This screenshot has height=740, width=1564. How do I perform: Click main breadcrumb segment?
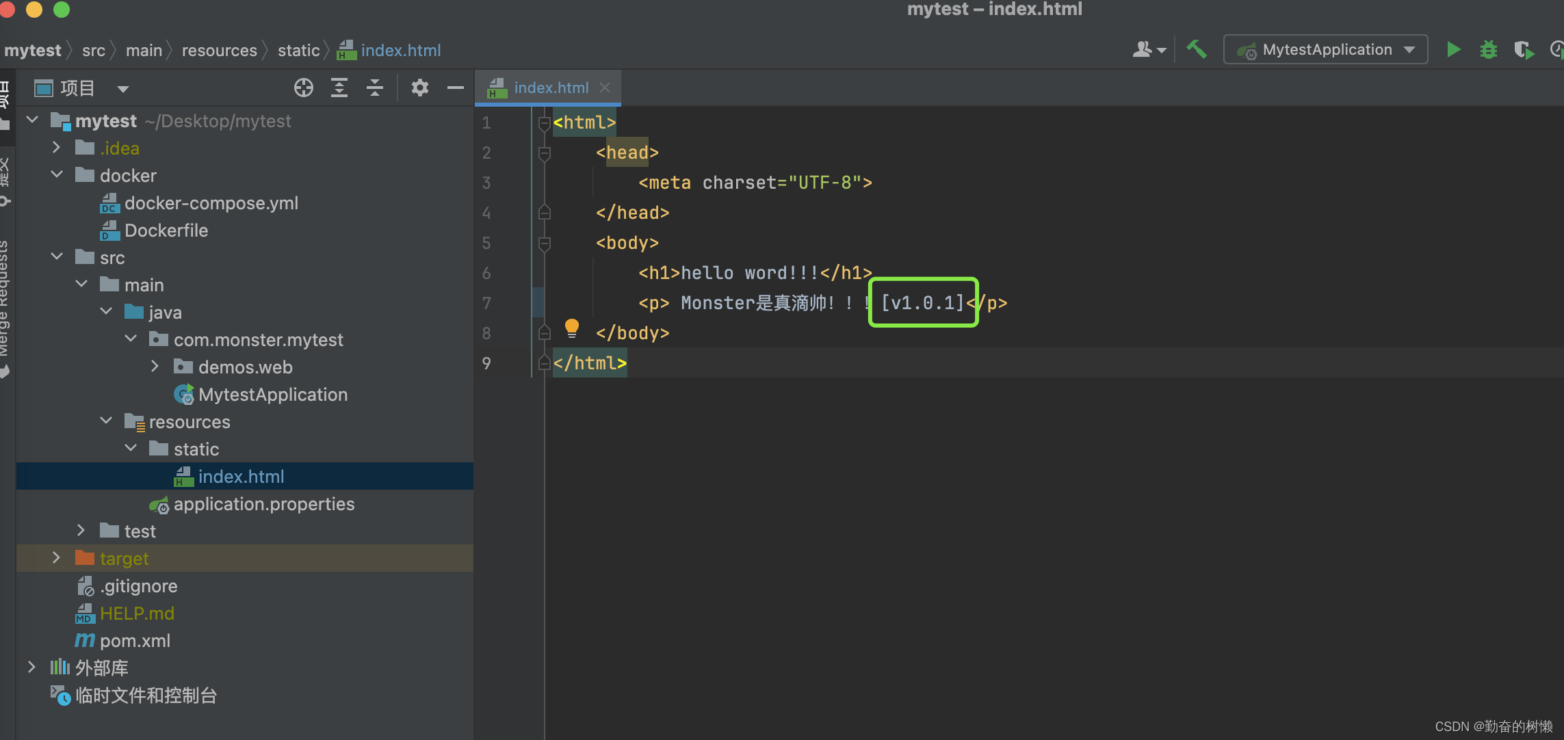(144, 50)
